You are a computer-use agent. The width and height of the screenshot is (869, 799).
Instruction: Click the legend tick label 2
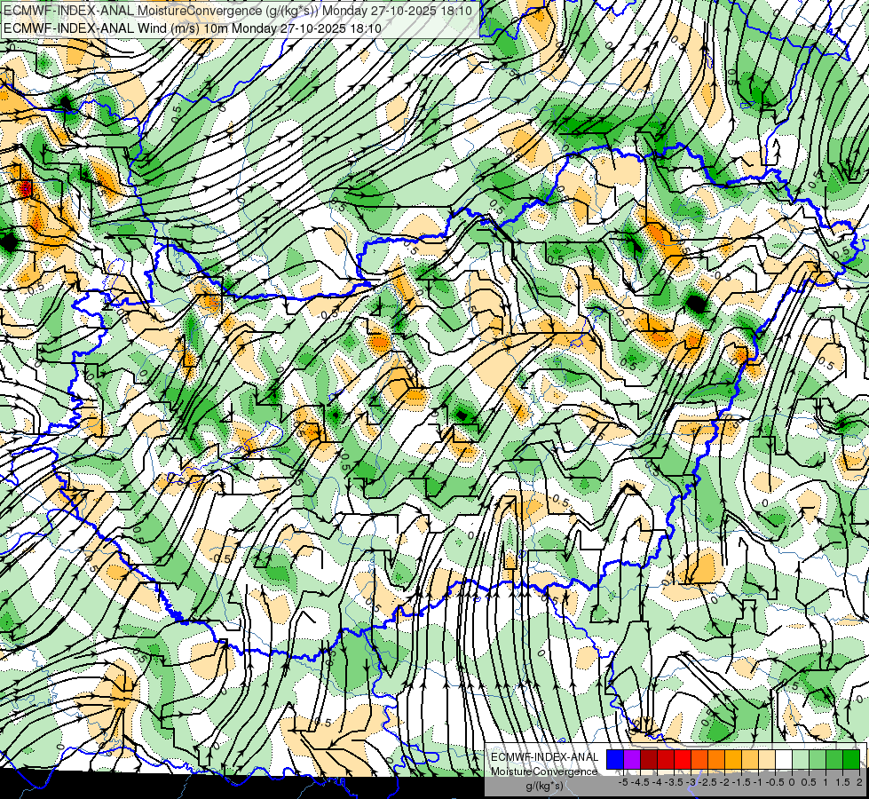click(x=859, y=782)
